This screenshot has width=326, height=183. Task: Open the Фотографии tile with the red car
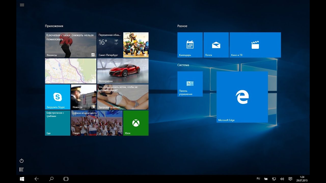coord(123,71)
